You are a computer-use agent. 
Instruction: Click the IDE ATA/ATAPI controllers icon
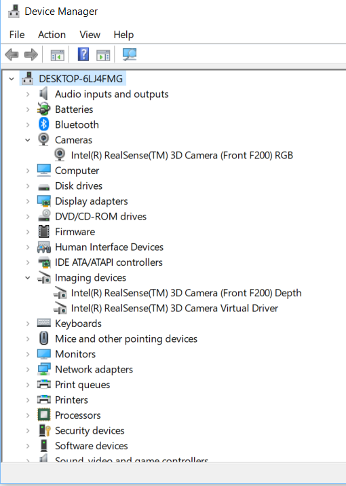click(x=44, y=262)
